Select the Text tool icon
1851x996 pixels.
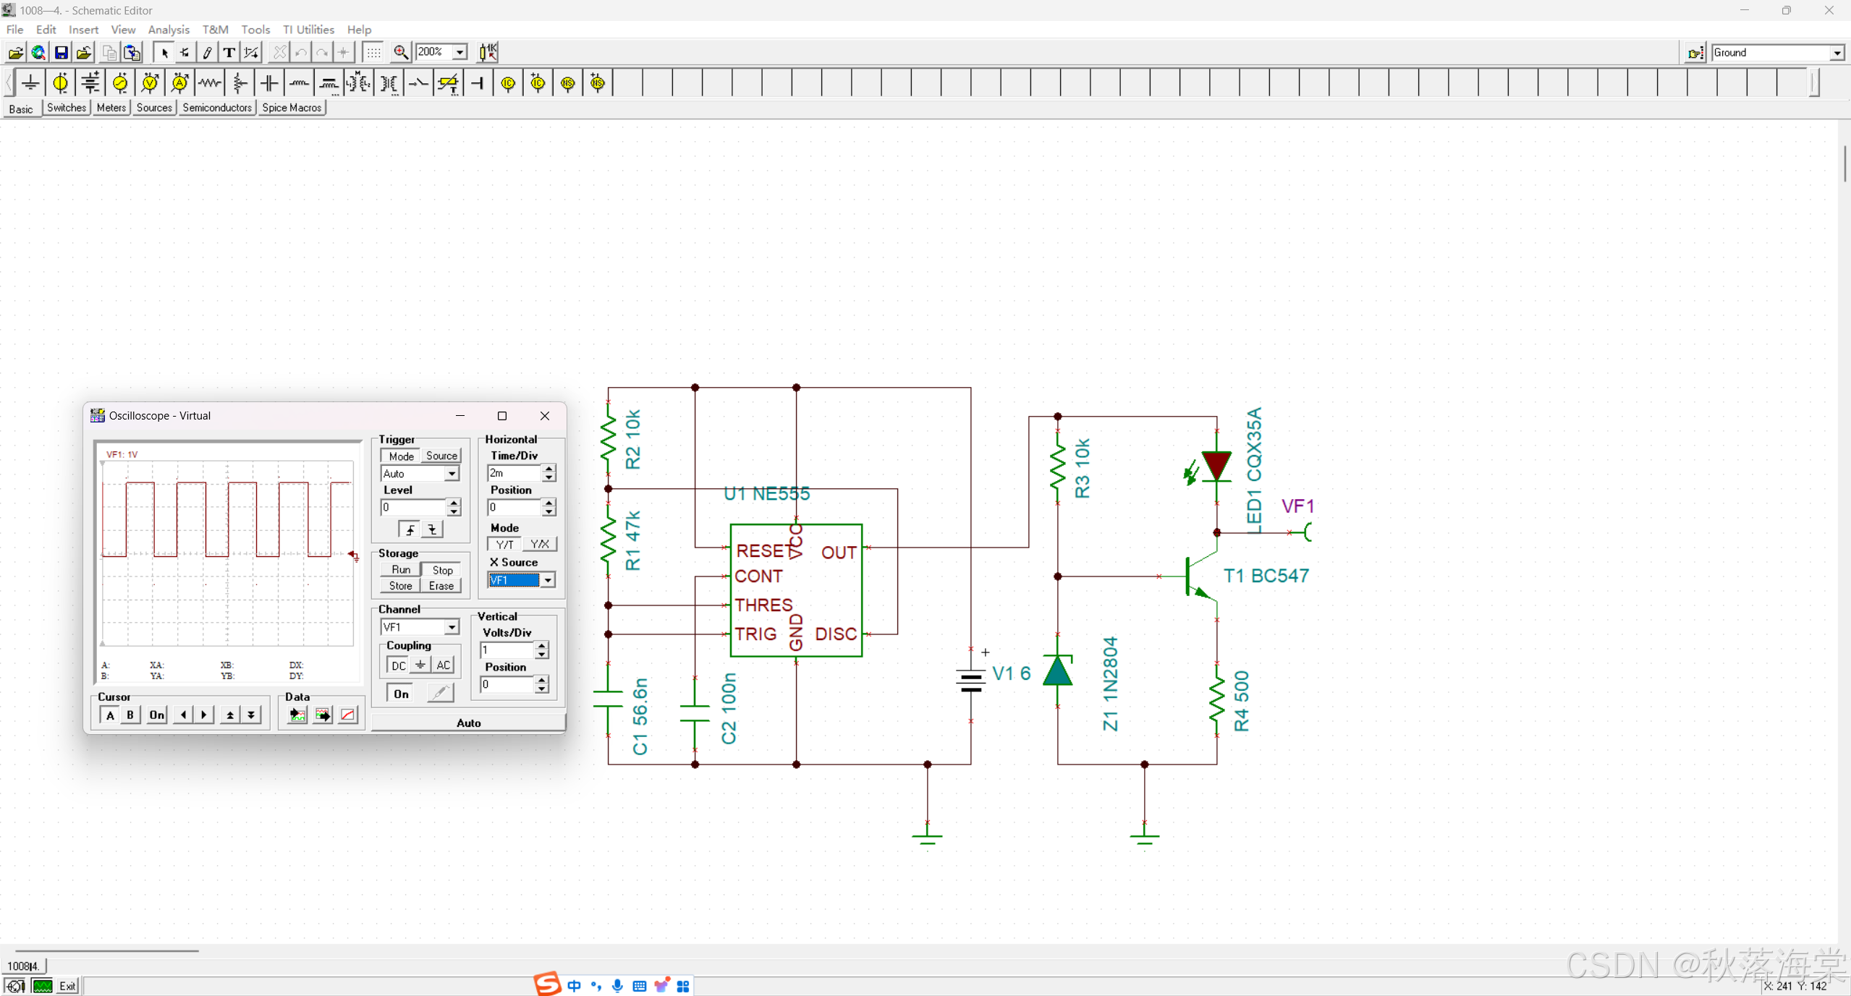(x=229, y=52)
